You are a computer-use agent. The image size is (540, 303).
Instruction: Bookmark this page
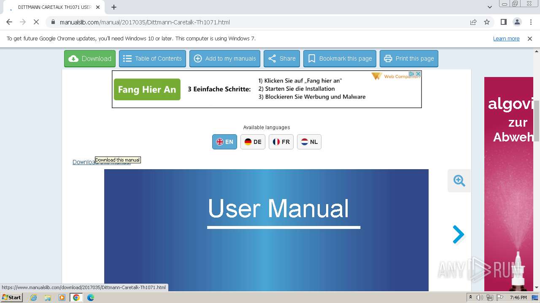(x=340, y=58)
